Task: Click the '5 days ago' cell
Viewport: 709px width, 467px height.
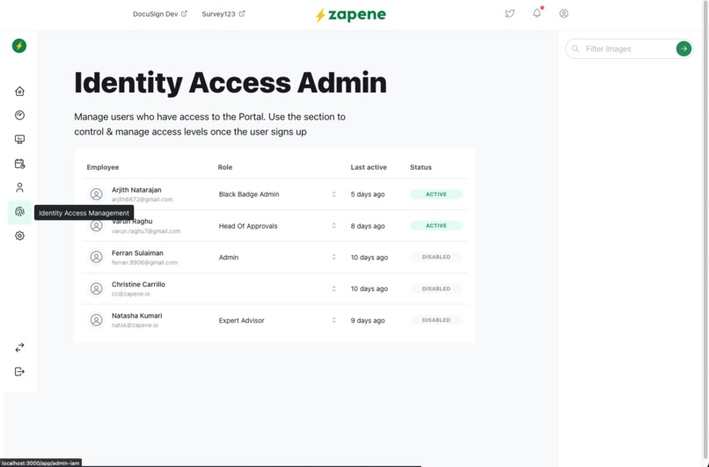Action: [368, 194]
